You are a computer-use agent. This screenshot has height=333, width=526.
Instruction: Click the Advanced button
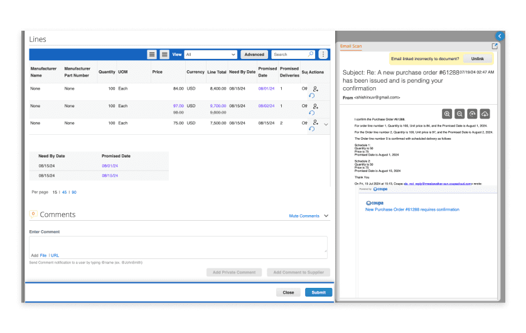tap(254, 55)
